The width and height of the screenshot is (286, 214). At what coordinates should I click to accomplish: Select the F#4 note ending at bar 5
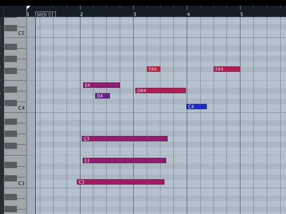227,69
